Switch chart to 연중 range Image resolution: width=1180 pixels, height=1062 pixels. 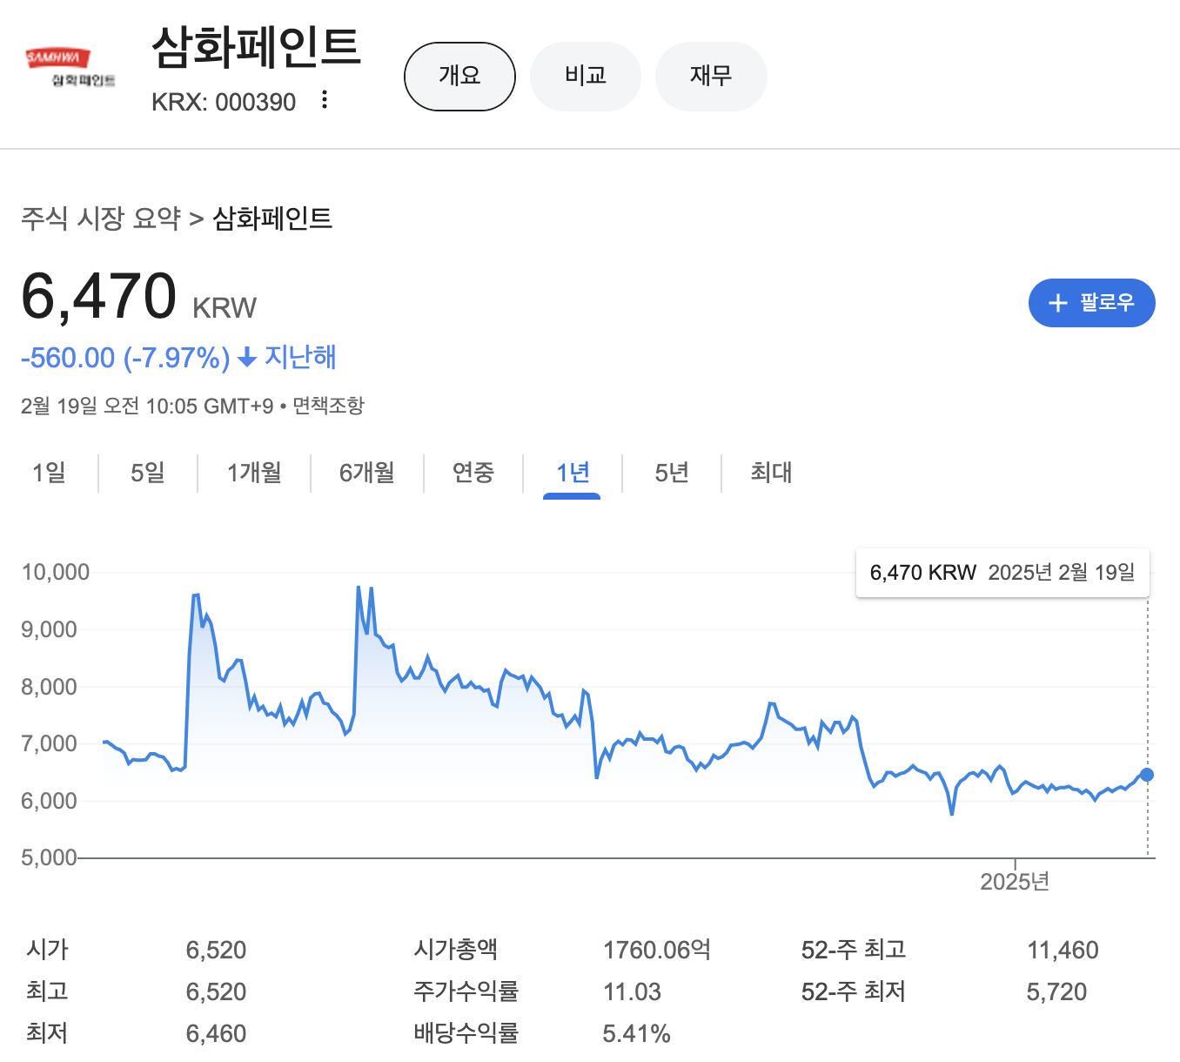click(473, 473)
